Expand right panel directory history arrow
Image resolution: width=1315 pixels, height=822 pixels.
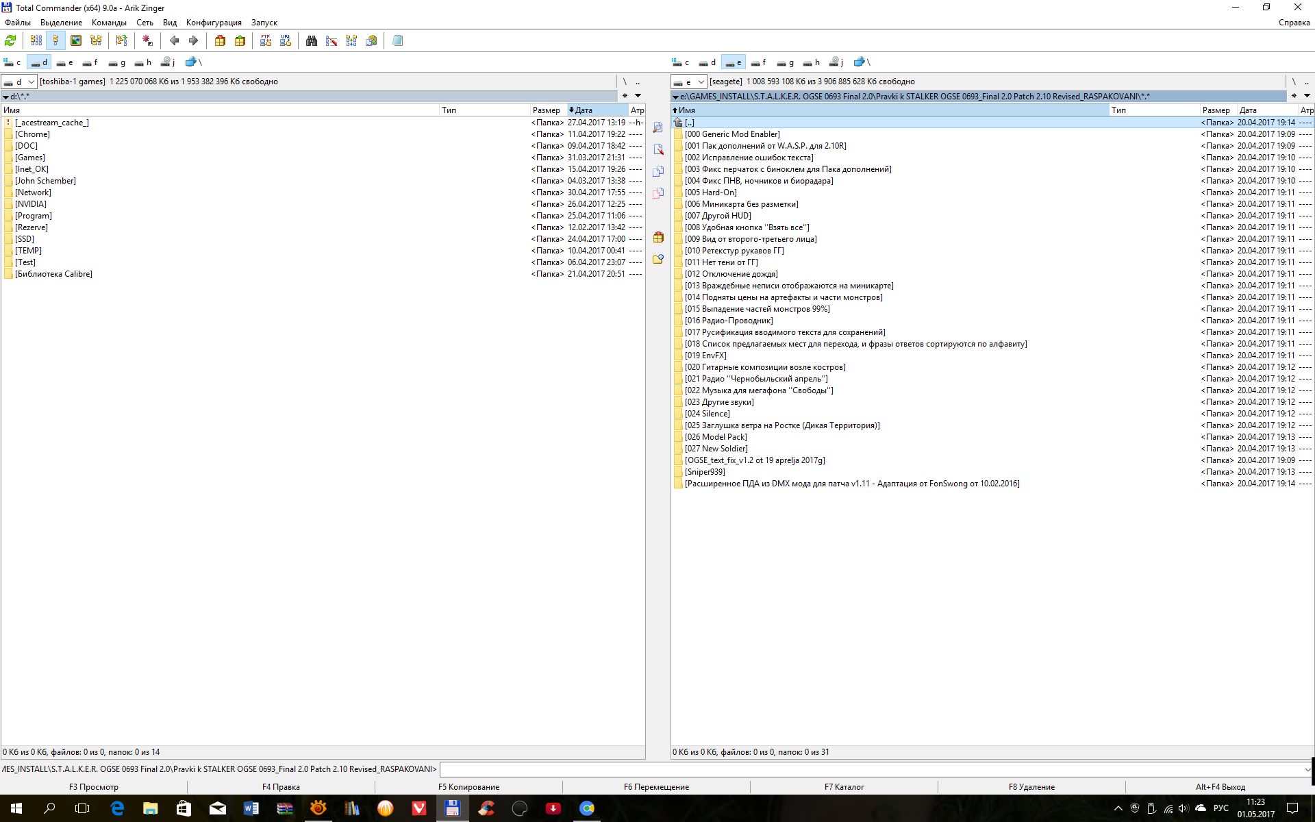tap(1307, 96)
